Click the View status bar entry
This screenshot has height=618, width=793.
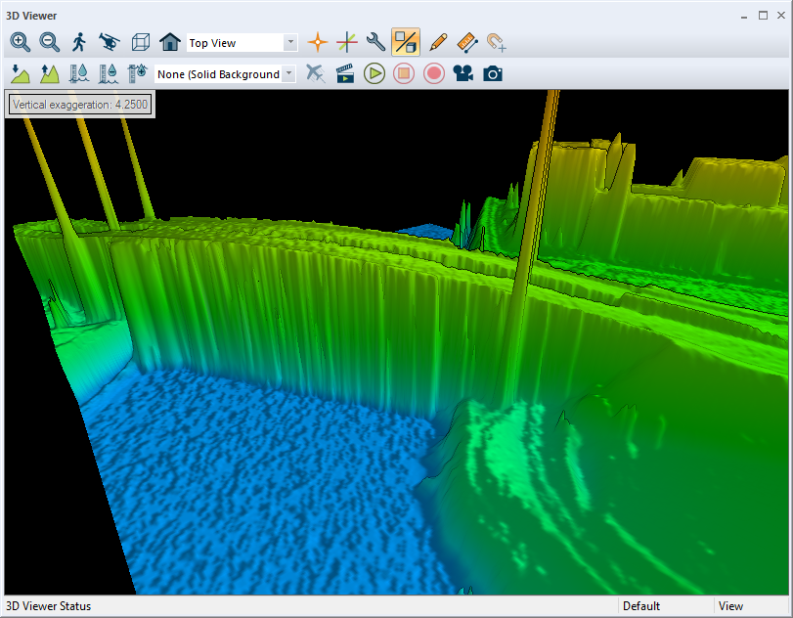click(730, 606)
